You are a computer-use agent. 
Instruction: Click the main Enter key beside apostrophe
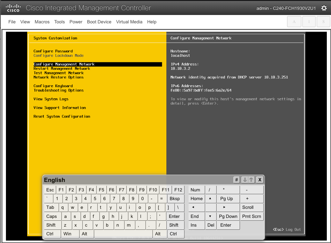[x=175, y=217]
